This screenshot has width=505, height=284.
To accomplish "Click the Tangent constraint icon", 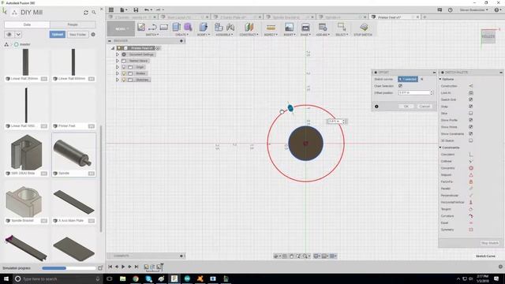I will coord(471,209).
